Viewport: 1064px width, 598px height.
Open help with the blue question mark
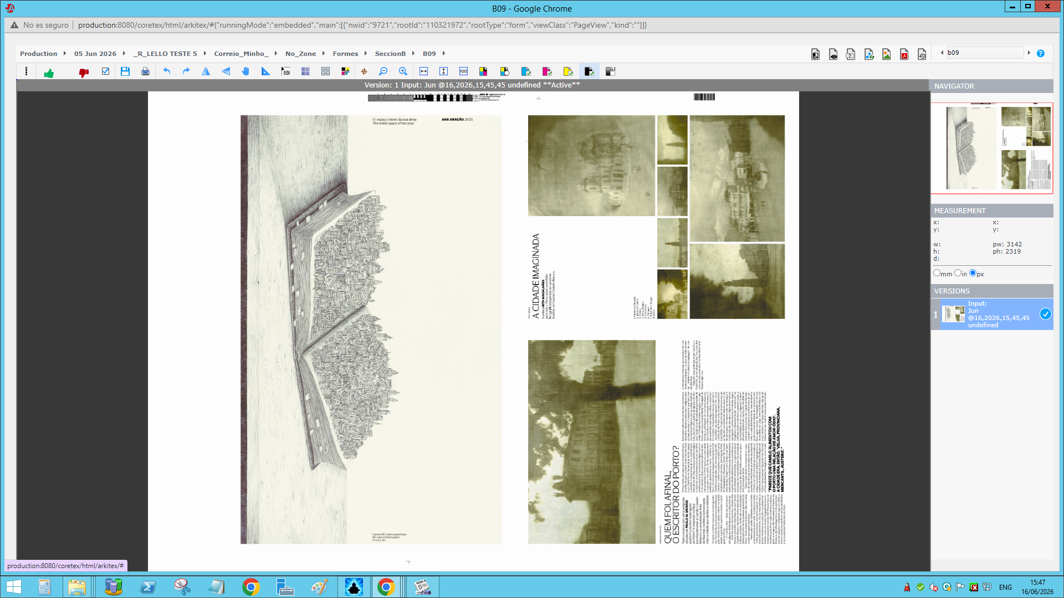pyautogui.click(x=1041, y=54)
